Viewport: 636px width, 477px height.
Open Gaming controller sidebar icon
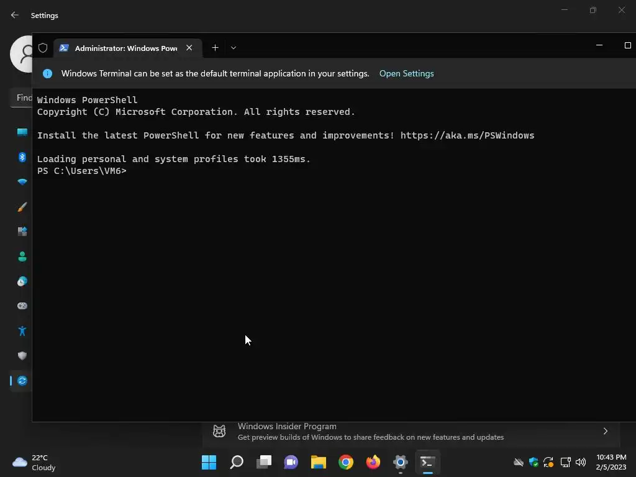click(x=22, y=306)
